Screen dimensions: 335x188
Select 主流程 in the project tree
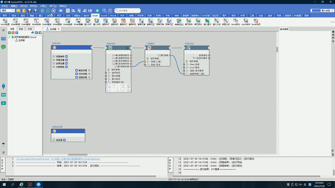point(21,40)
